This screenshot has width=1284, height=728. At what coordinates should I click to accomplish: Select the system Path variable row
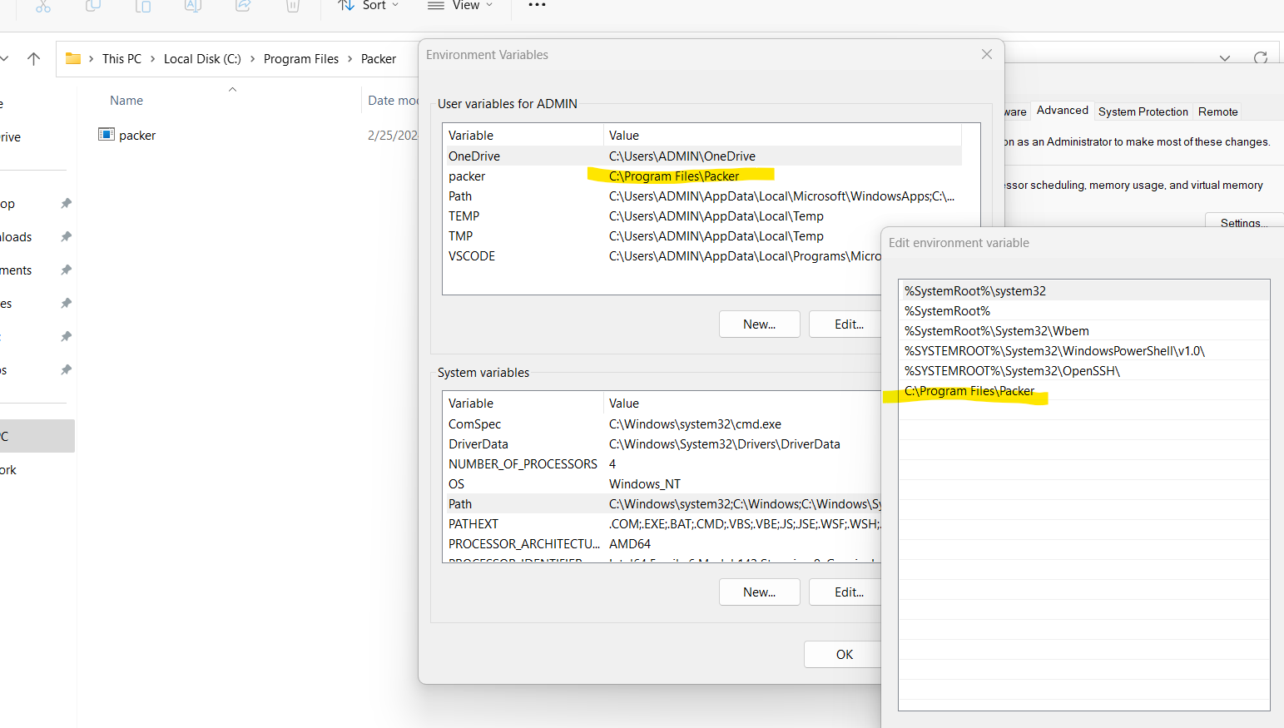pyautogui.click(x=662, y=503)
